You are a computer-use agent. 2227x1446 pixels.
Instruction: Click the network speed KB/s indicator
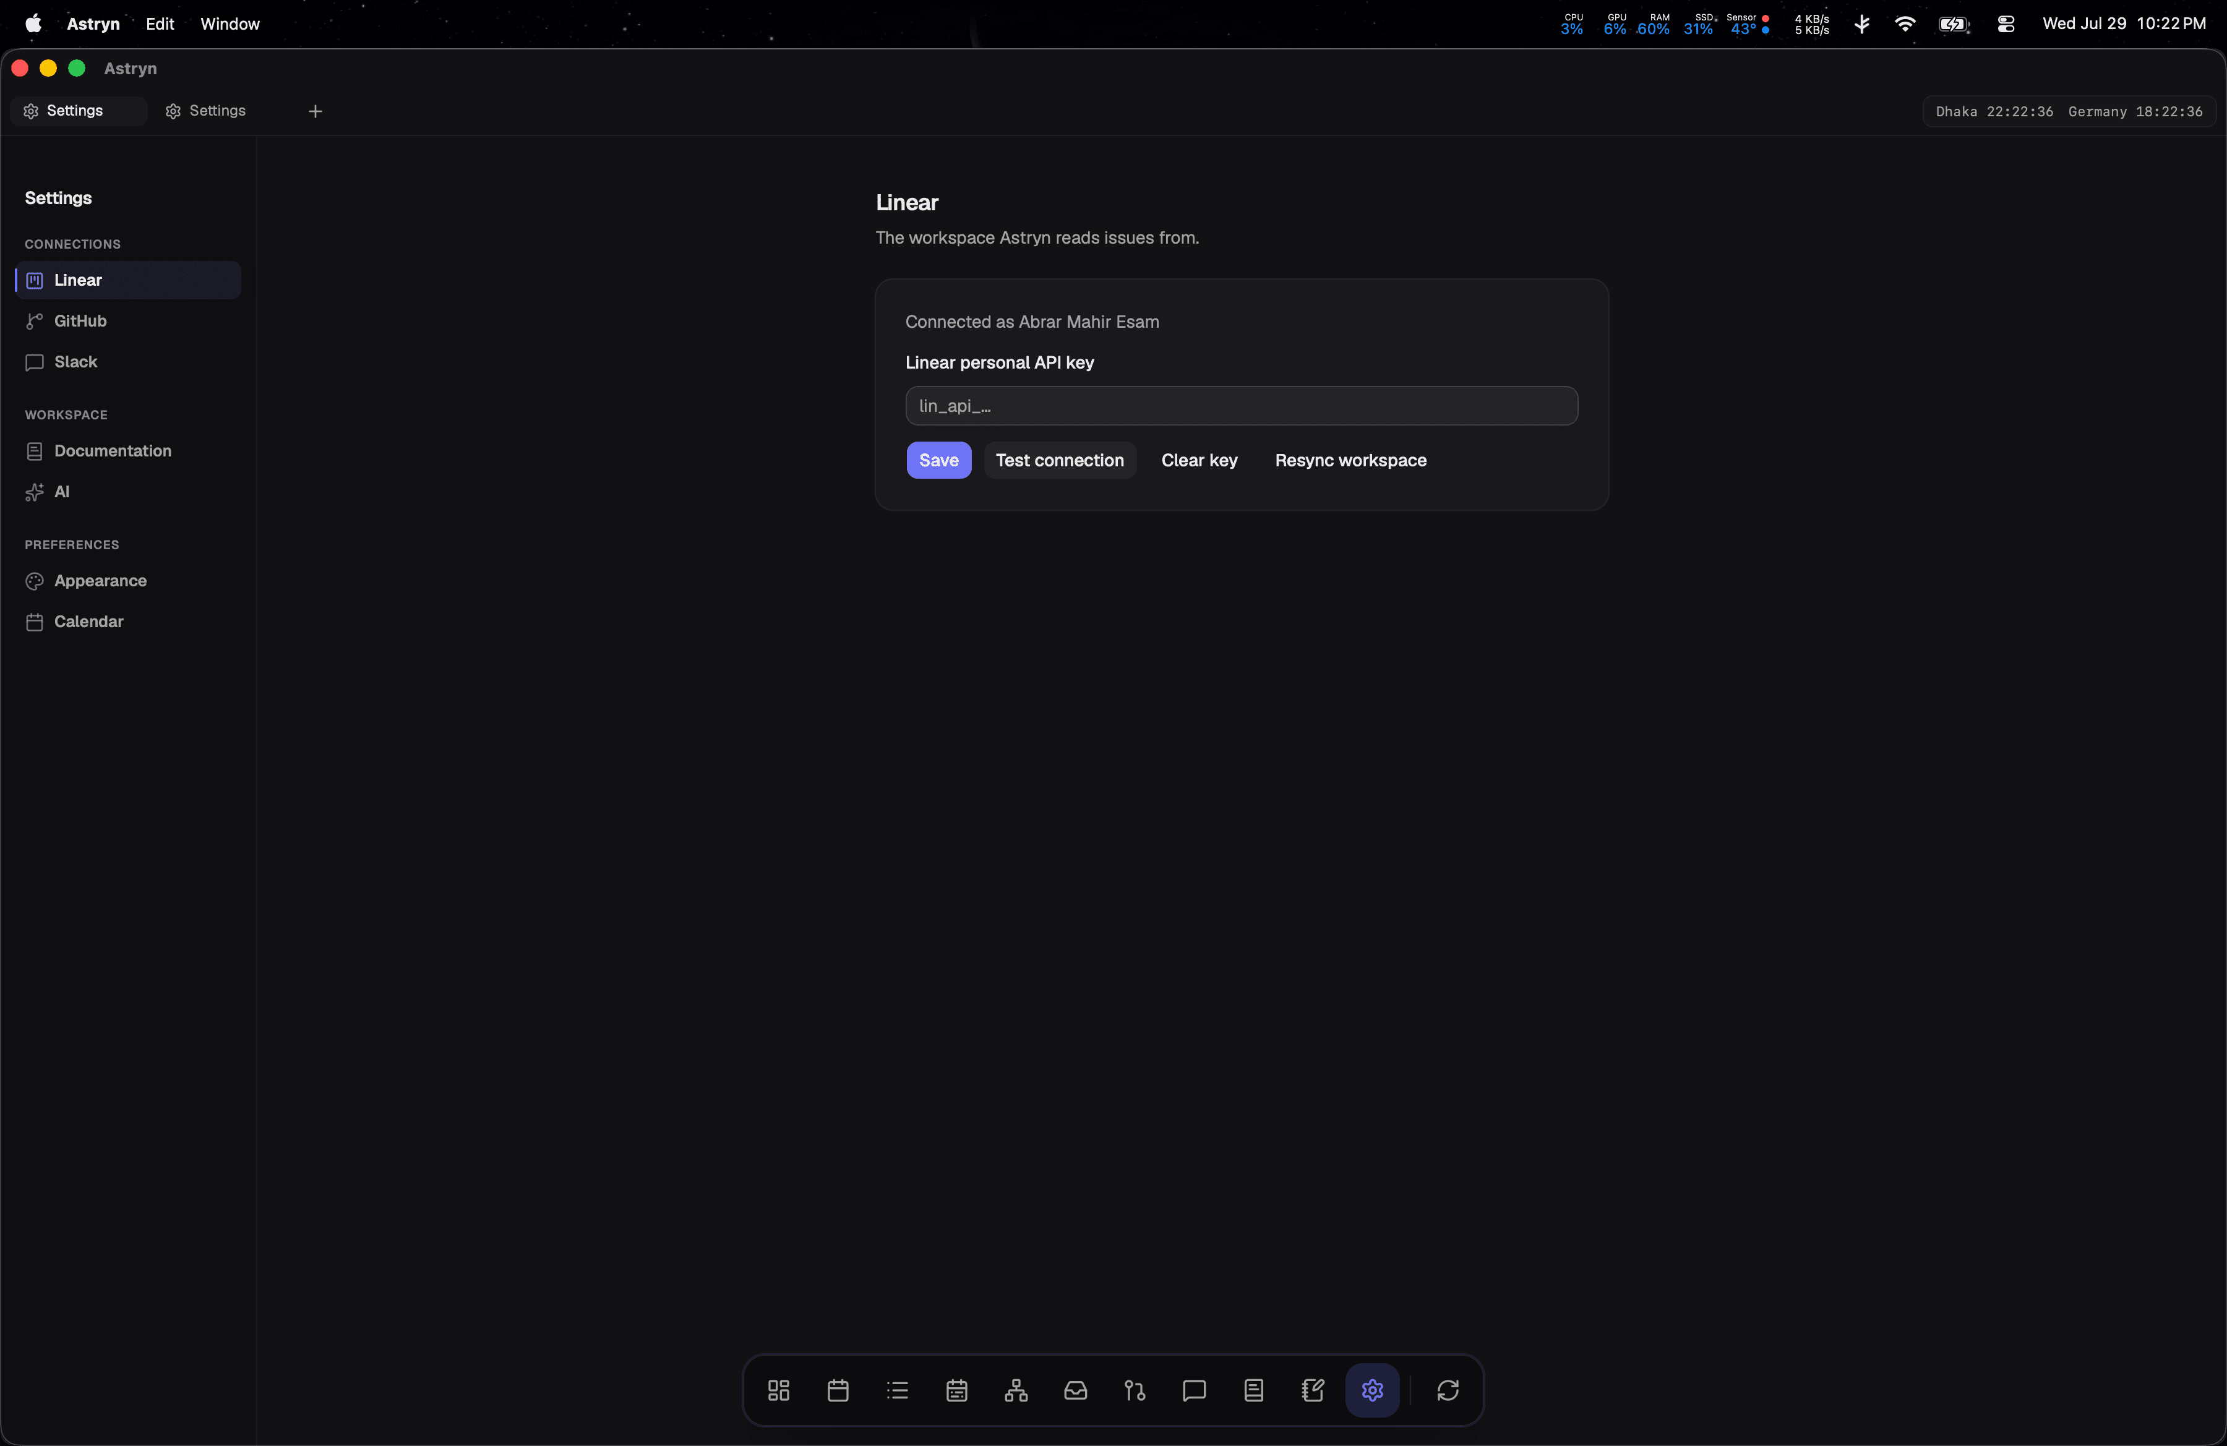tap(1811, 24)
